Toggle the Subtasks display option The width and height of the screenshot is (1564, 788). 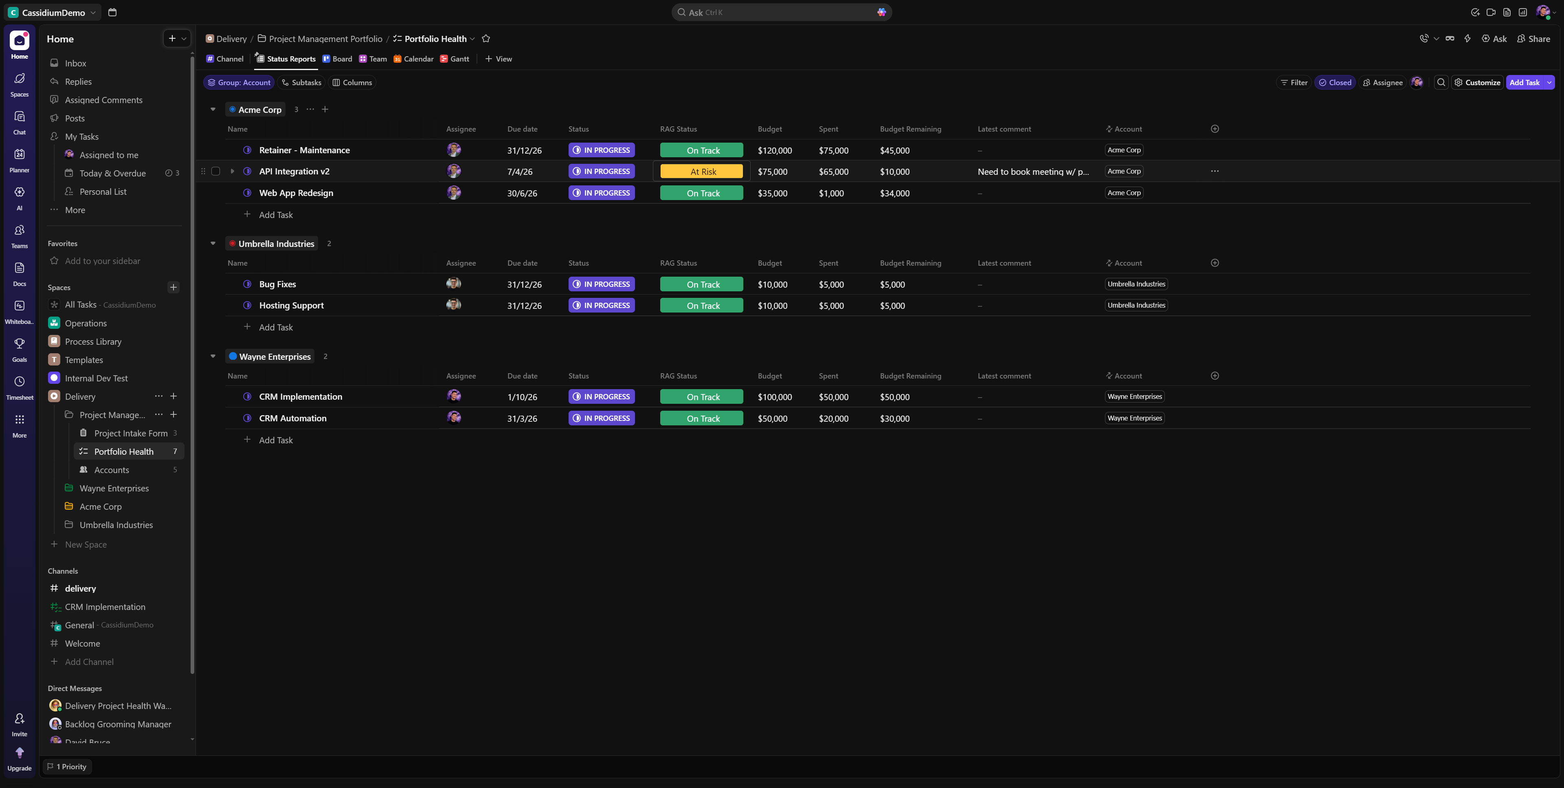coord(301,83)
